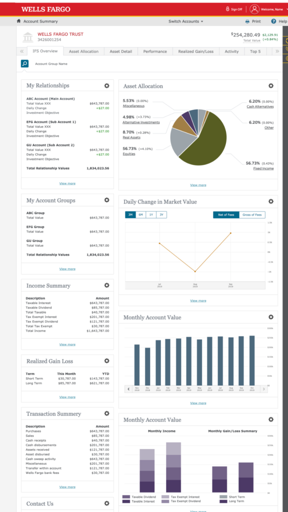Click the Account Summary home icon

coord(19,21)
